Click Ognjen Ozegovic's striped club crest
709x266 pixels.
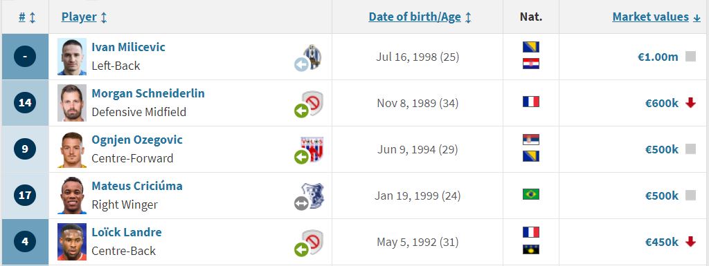click(x=312, y=150)
